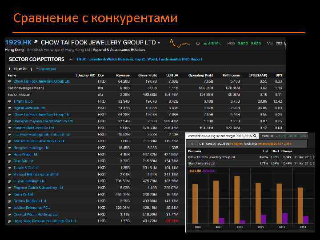Click the icon beside Lovisa Holdings Ltd
320x240 pixels.
tap(9, 181)
